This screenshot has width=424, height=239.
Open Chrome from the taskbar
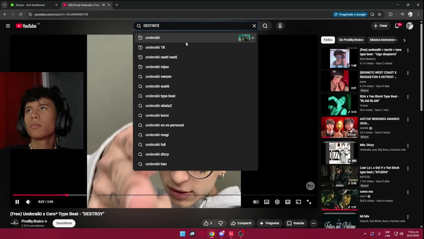pos(212,234)
